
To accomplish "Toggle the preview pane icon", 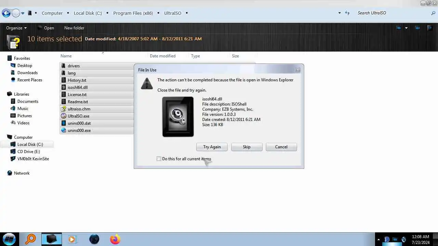I will point(417,28).
